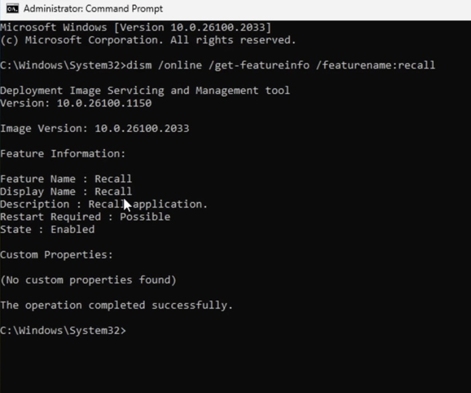This screenshot has height=393, width=471.
Task: Select the word 'recall' in featurename argument
Action: pos(416,65)
